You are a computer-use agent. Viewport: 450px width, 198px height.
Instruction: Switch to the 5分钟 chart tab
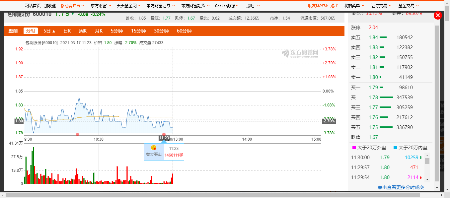click(116, 31)
